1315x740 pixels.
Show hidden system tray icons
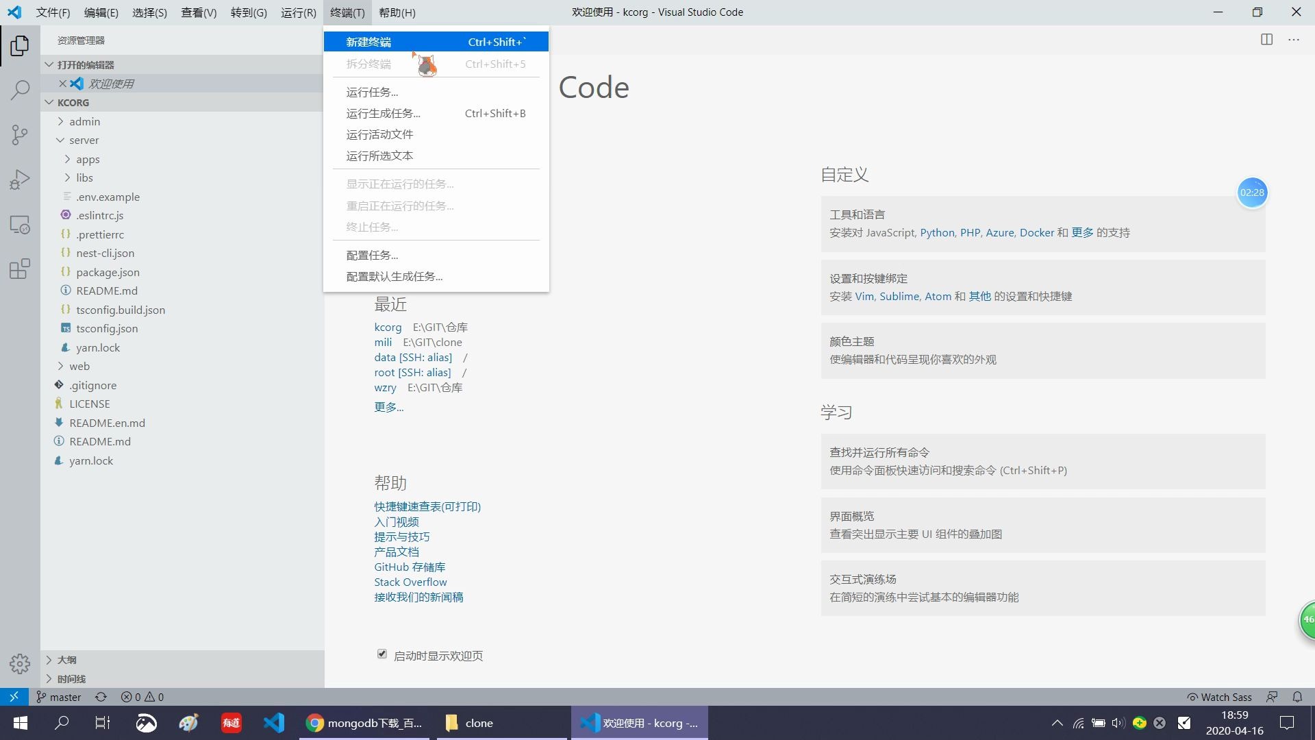pos(1057,723)
